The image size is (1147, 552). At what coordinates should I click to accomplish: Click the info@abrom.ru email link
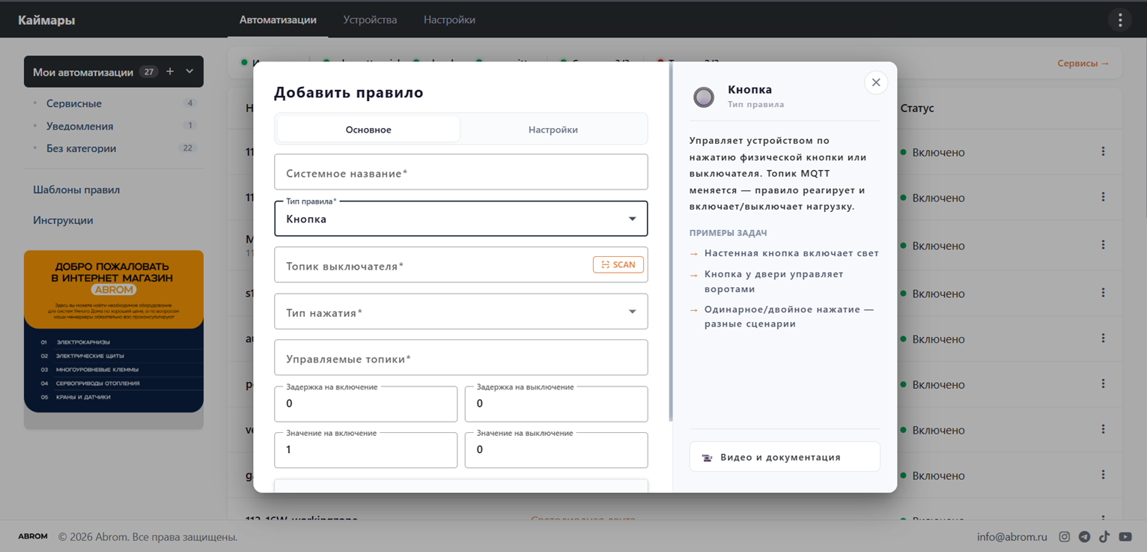tap(1012, 536)
